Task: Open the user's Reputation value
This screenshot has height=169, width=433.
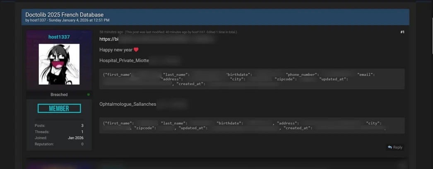Action: coord(82,144)
